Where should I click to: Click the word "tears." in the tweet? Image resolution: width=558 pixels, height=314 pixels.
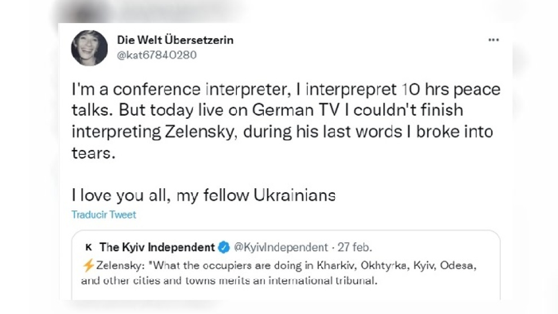coord(94,153)
